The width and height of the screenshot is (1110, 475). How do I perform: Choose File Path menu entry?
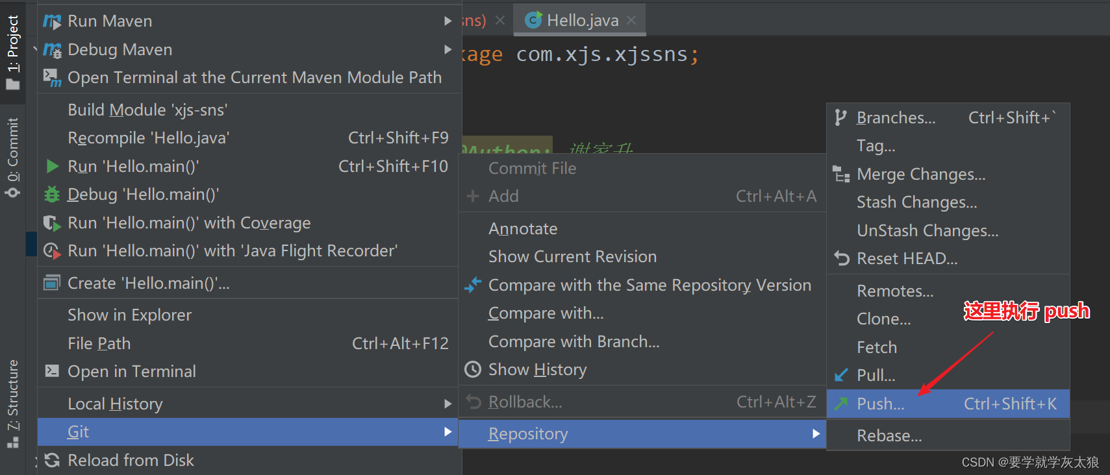click(x=249, y=343)
